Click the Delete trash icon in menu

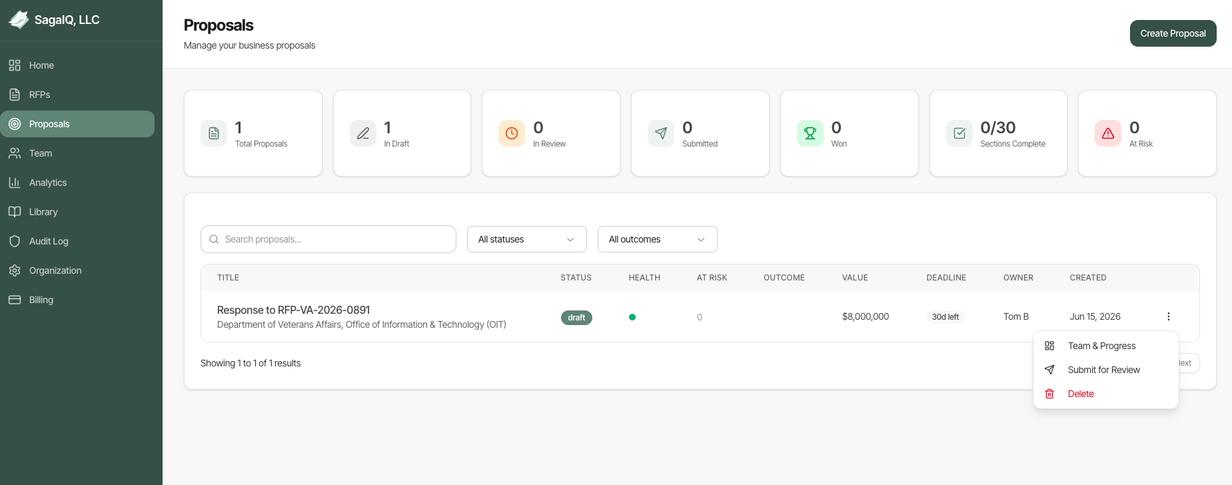pyautogui.click(x=1049, y=394)
